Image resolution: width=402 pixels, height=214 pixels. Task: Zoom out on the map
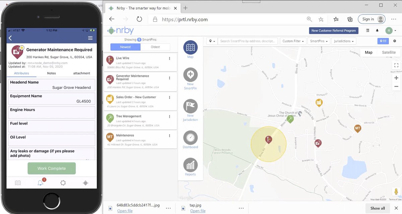(x=396, y=86)
